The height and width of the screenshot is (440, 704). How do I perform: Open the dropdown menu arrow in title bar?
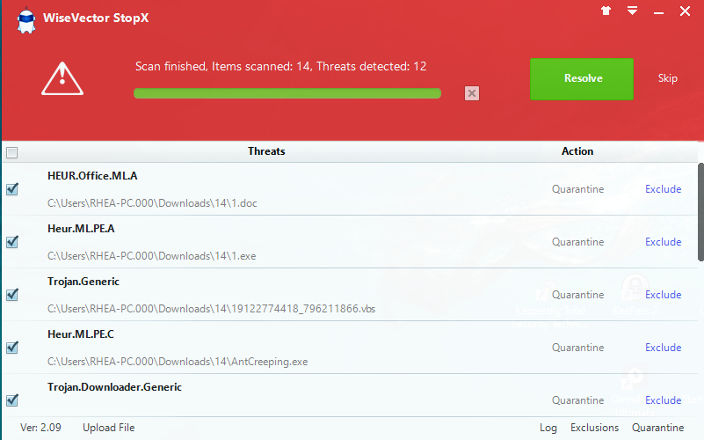pos(632,11)
